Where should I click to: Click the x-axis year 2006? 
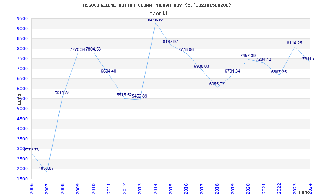click(31, 189)
